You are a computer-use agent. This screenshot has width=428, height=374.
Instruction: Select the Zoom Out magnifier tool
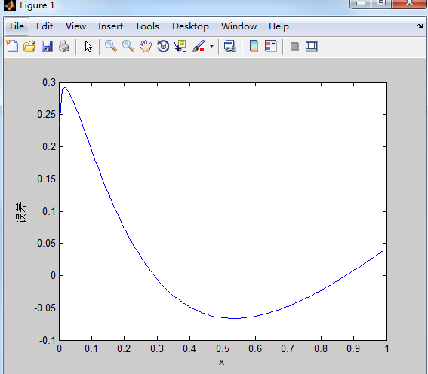pos(128,46)
